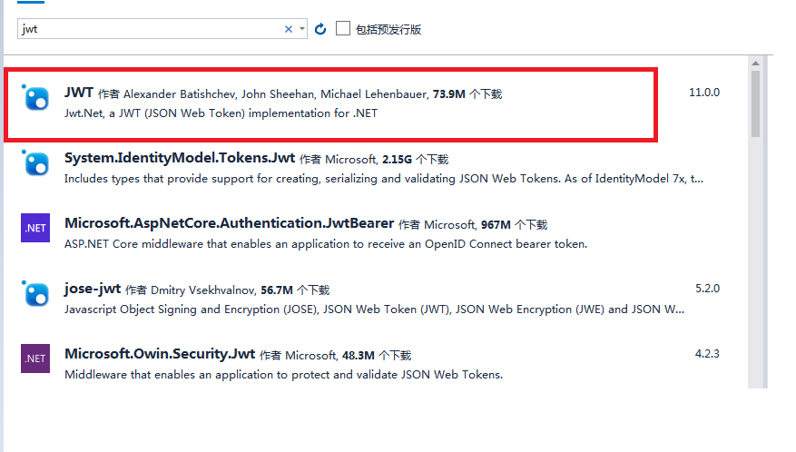796x452 pixels.
Task: Refresh the package search results
Action: pos(320,29)
